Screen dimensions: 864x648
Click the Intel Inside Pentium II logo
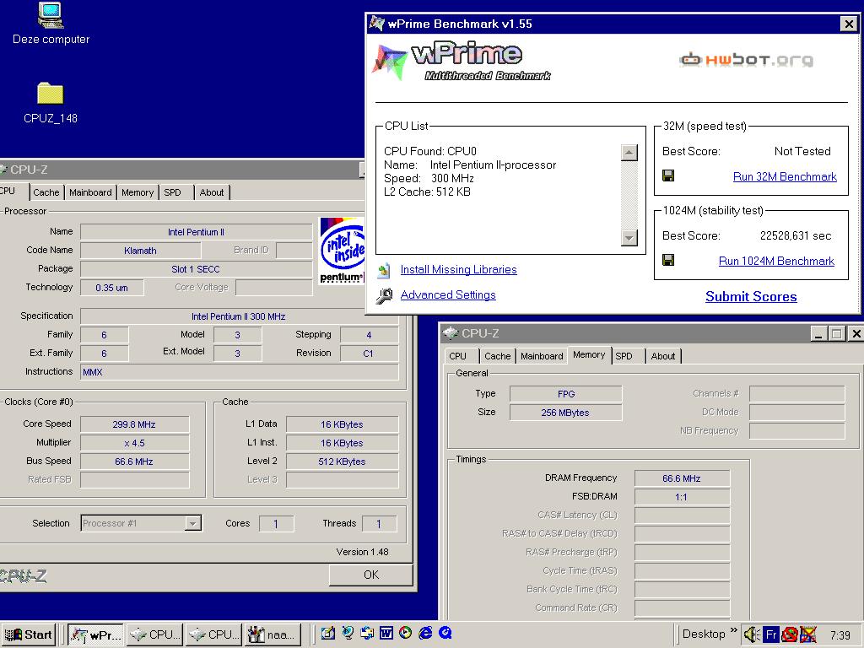[x=342, y=250]
